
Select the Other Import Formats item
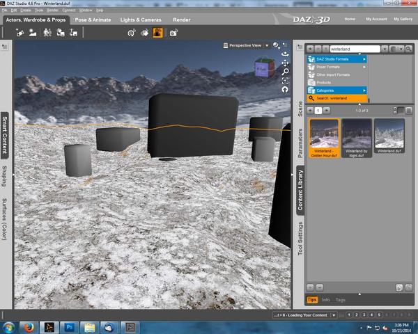tap(337, 75)
